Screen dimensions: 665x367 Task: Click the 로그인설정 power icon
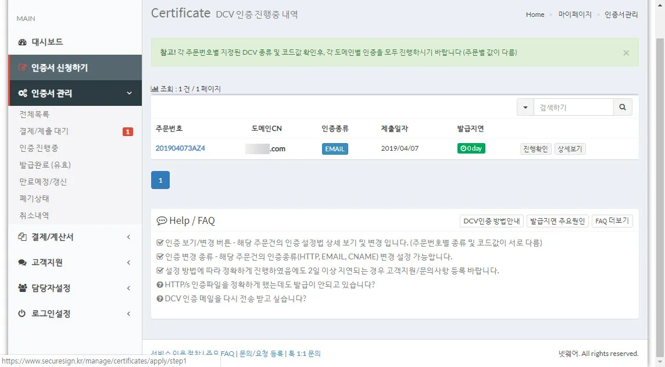click(23, 313)
